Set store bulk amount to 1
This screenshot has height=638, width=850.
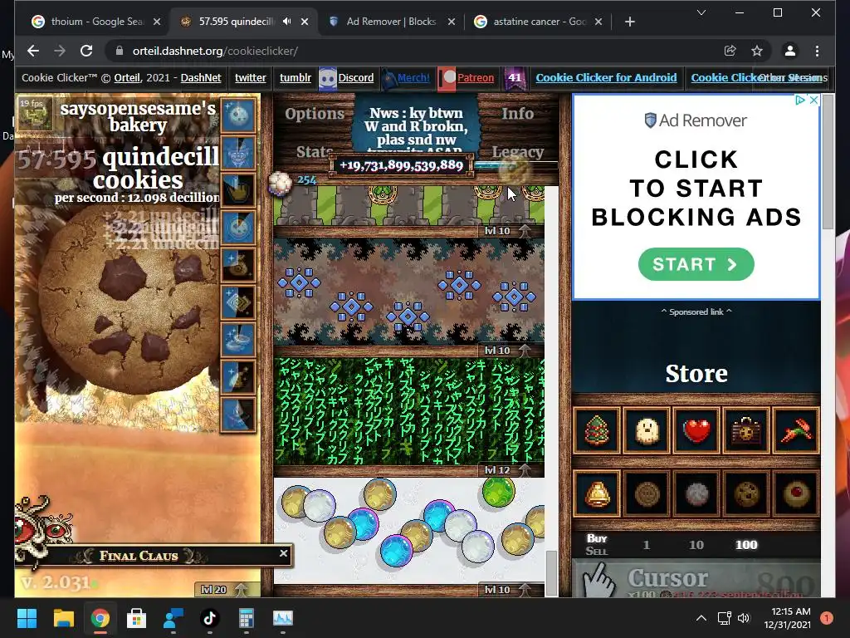pos(646,545)
